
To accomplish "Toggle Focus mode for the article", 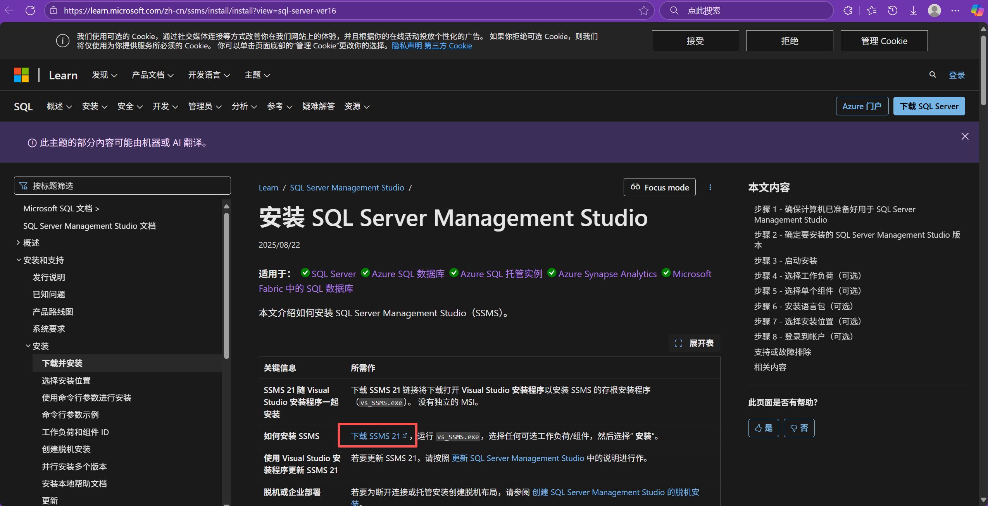I will coord(659,187).
